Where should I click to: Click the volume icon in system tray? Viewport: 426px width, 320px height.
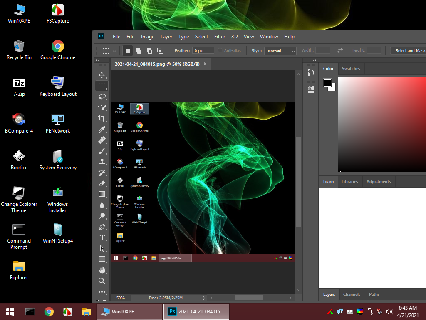pos(389,312)
